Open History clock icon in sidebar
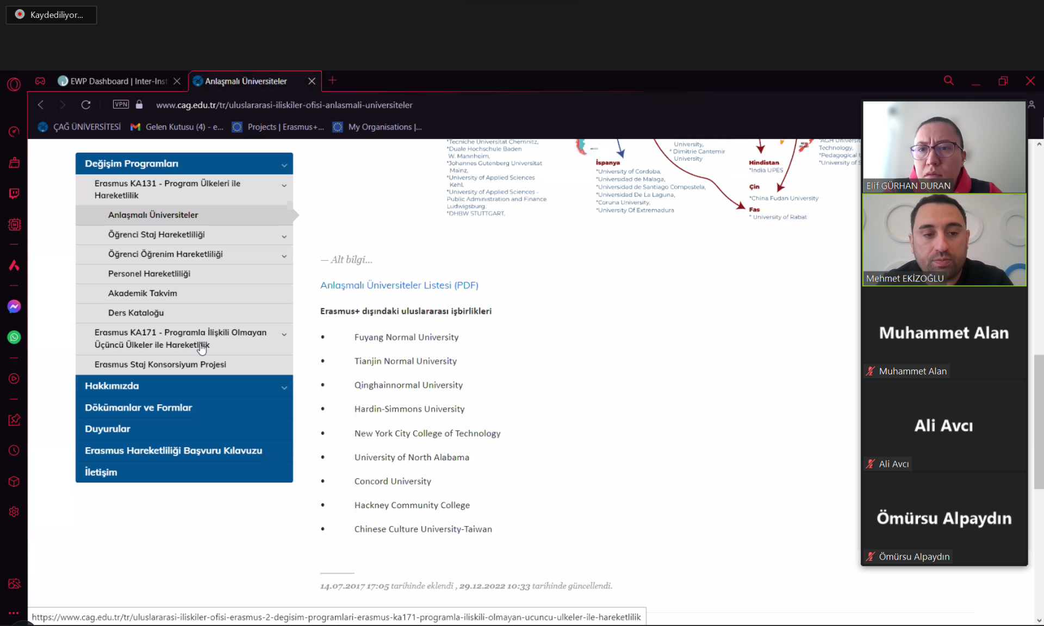Screen dimensions: 1044x626 coord(14,450)
